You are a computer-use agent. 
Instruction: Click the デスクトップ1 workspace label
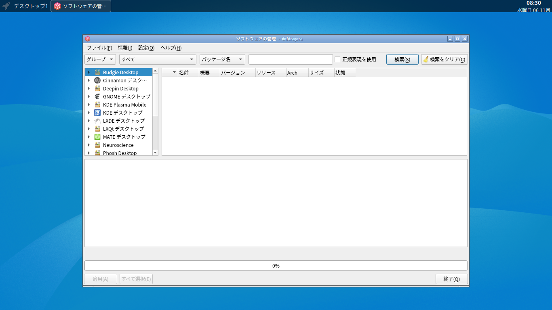(x=31, y=6)
